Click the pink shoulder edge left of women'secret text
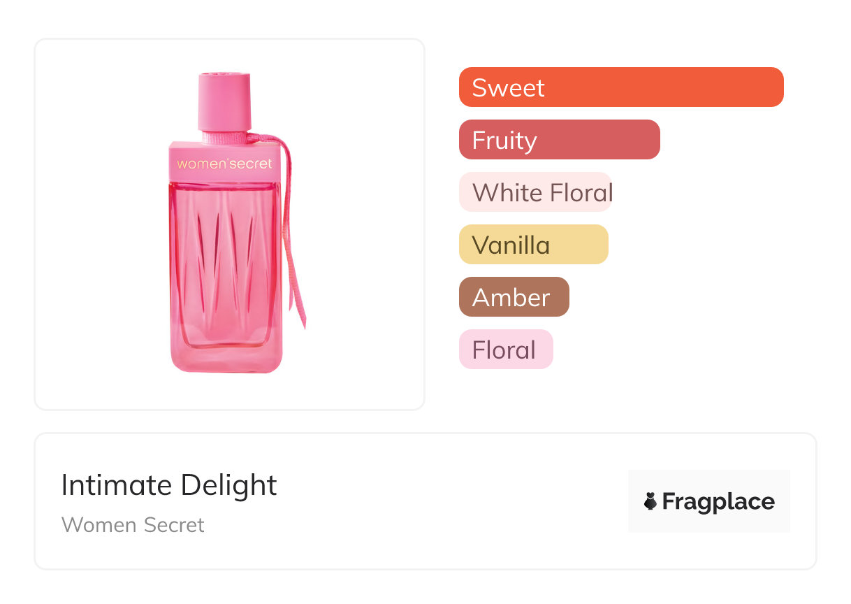Screen dimensions: 851x604 point(173,164)
